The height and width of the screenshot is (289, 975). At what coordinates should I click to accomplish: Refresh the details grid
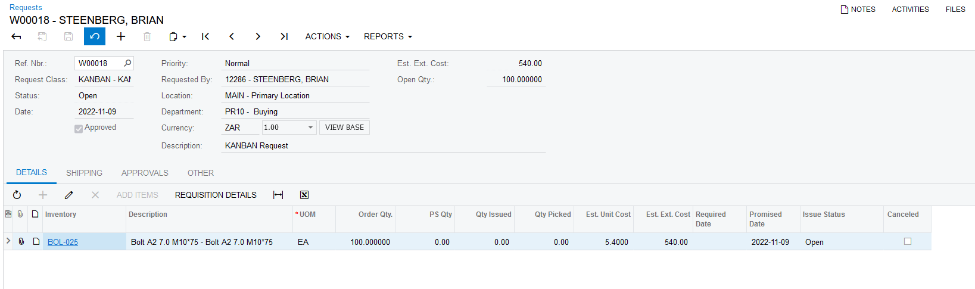[17, 195]
